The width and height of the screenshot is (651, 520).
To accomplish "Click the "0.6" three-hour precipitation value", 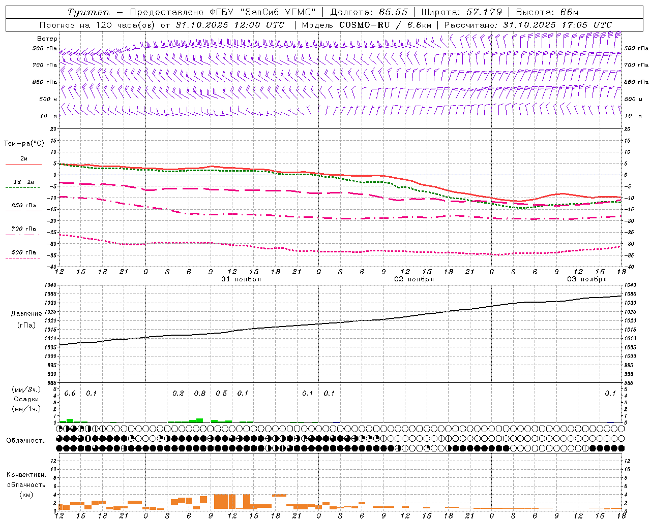I will click(x=70, y=394).
